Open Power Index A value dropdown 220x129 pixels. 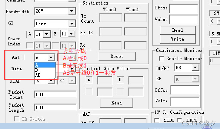click(x=47, y=34)
